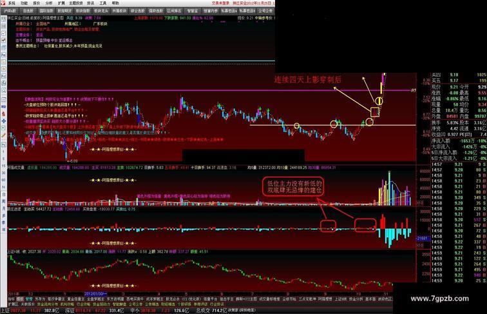Open the 个股研报 tab
The image size is (487, 314).
point(184,304)
